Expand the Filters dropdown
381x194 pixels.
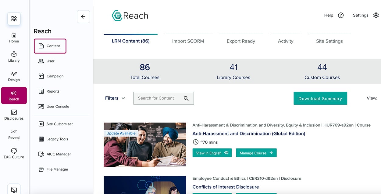[x=115, y=98]
